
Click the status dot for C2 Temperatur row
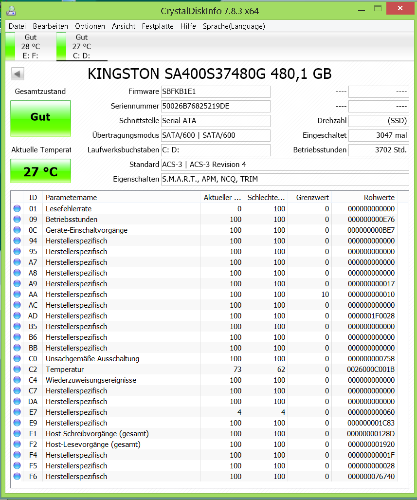click(x=17, y=369)
